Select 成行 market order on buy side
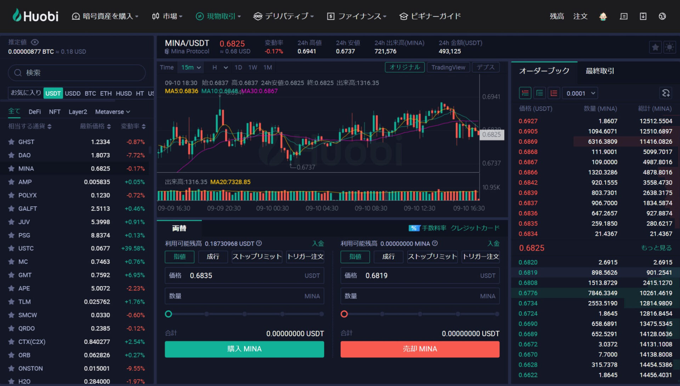The height and width of the screenshot is (386, 680). point(213,257)
